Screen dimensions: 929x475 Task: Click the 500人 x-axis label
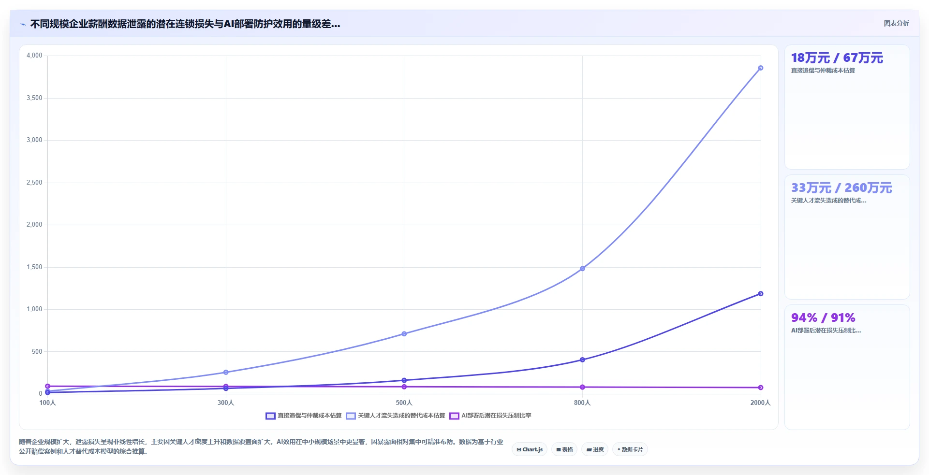coord(404,403)
